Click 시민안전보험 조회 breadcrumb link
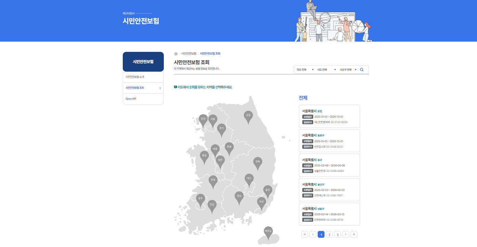 [210, 54]
